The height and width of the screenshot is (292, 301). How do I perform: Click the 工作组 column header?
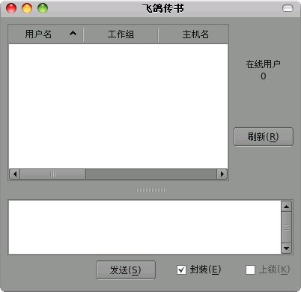[x=121, y=34]
